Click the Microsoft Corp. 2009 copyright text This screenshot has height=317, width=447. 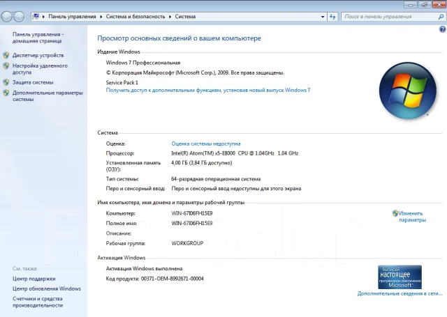(195, 72)
